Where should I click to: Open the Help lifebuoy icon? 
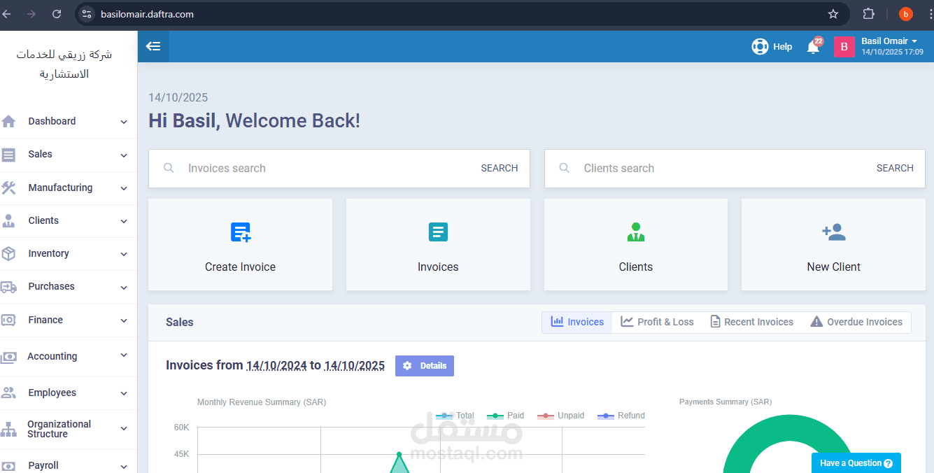[x=760, y=47]
